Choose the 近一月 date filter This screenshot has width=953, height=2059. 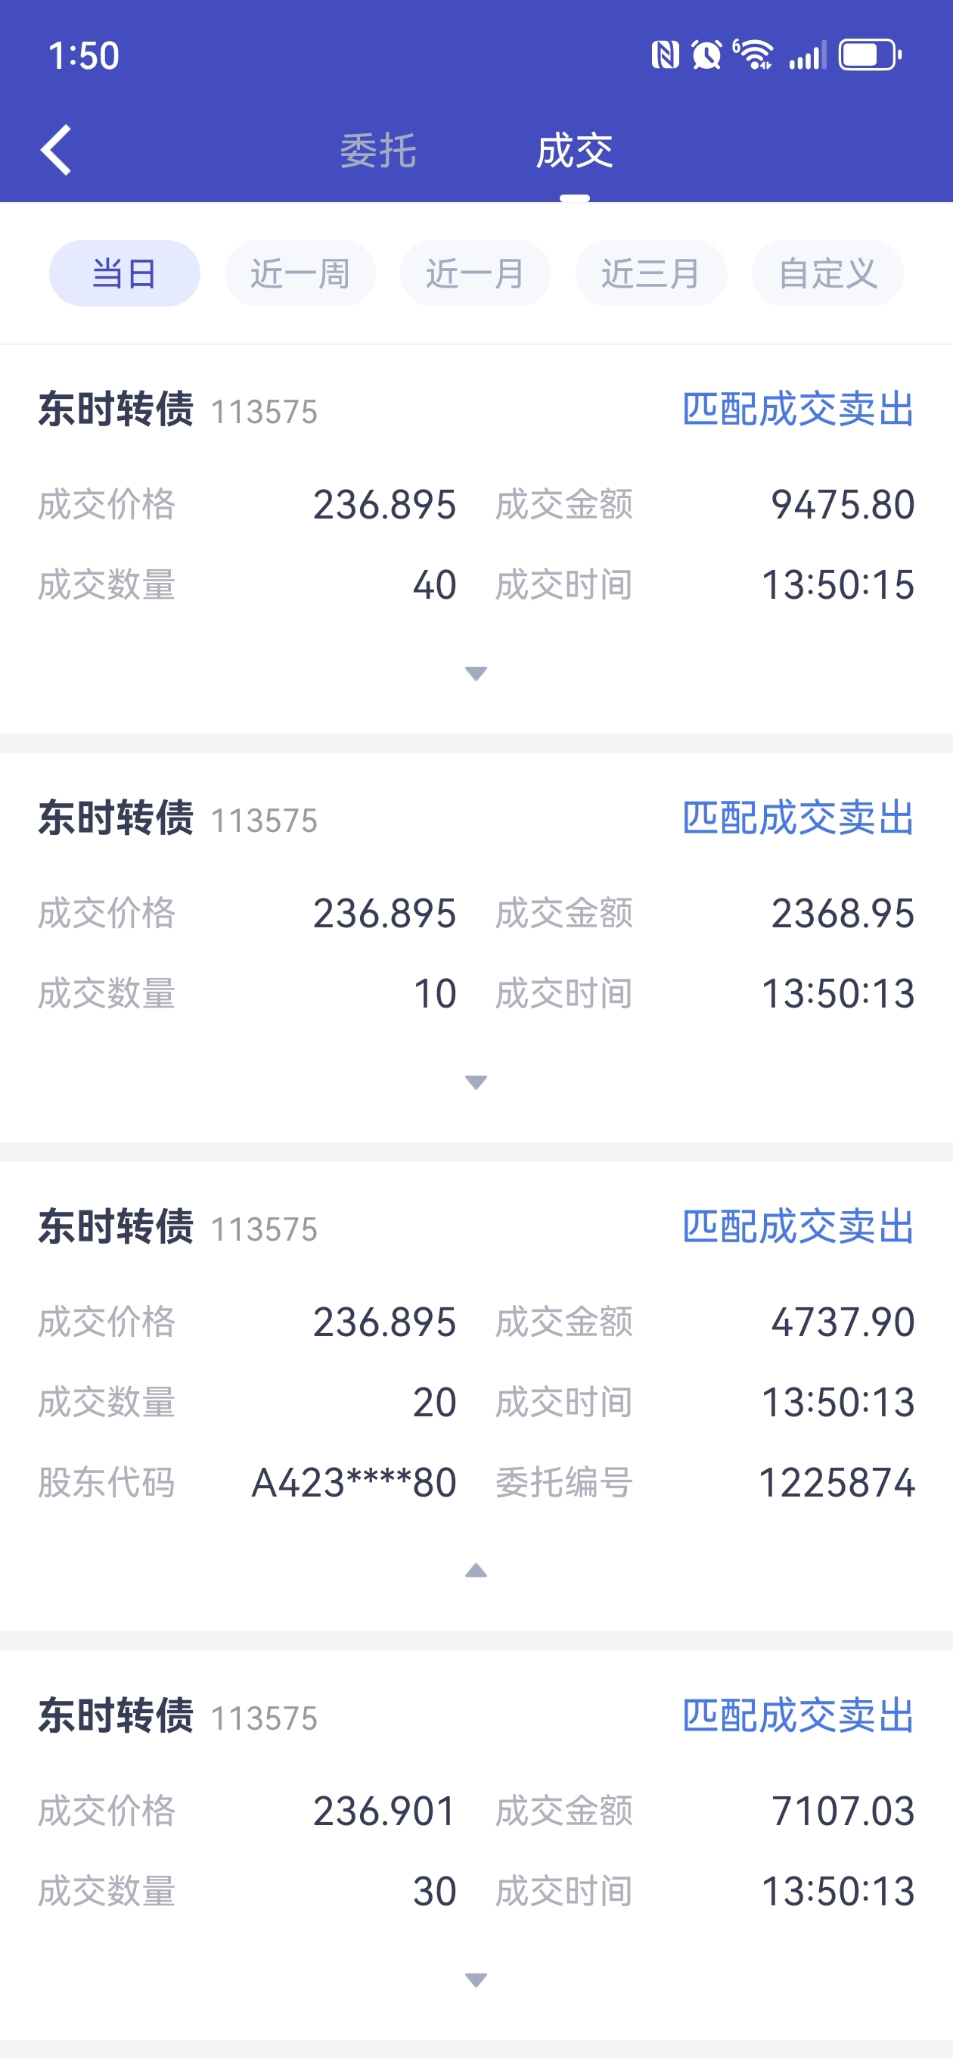pos(475,273)
